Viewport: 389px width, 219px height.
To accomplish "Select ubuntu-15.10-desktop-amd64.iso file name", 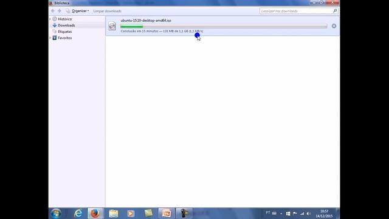I will (146, 20).
